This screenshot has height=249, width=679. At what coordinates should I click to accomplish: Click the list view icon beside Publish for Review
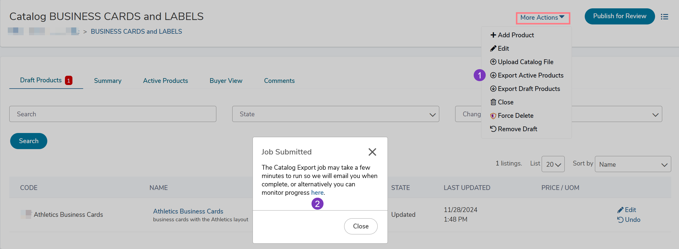(x=664, y=17)
